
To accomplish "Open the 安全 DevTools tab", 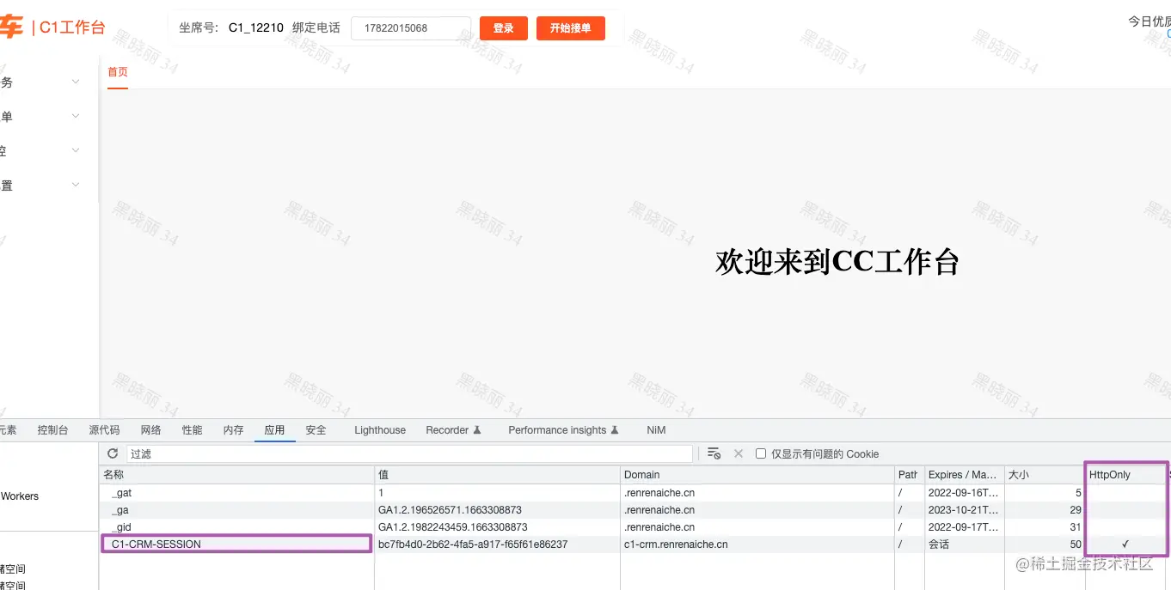I will [x=316, y=430].
